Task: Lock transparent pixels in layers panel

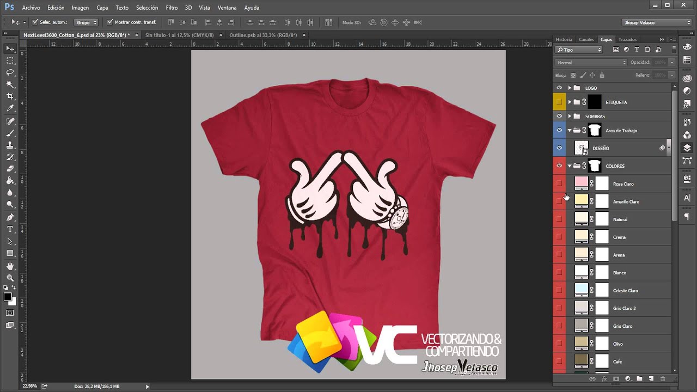Action: (573, 75)
